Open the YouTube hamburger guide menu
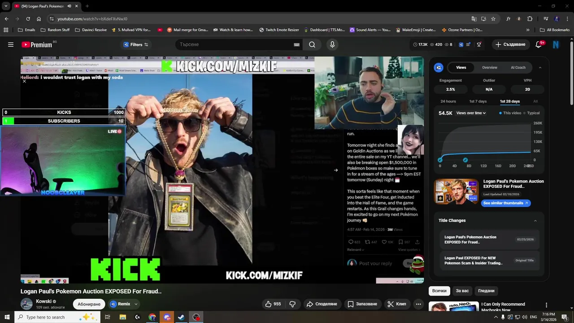The width and height of the screenshot is (574, 323). pyautogui.click(x=11, y=44)
